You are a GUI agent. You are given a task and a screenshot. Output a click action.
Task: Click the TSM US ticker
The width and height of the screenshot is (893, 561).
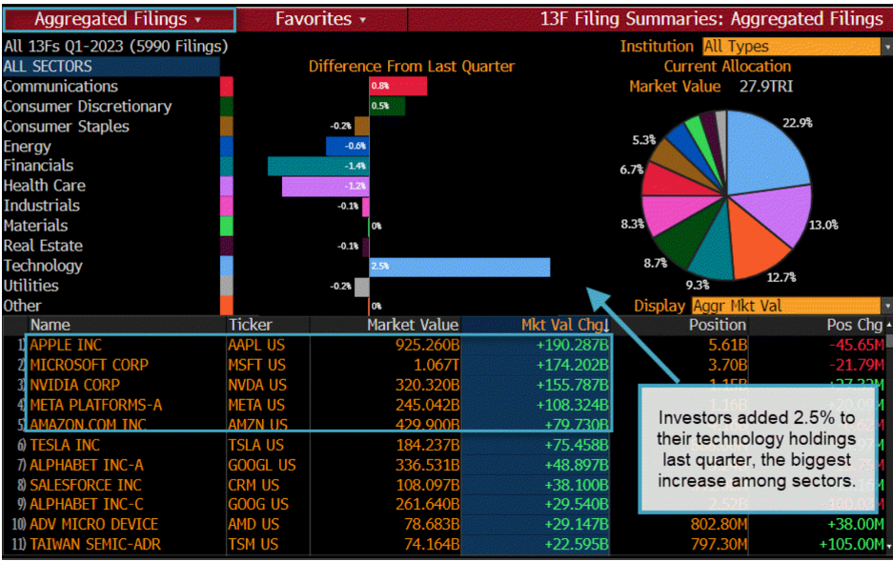pyautogui.click(x=253, y=544)
